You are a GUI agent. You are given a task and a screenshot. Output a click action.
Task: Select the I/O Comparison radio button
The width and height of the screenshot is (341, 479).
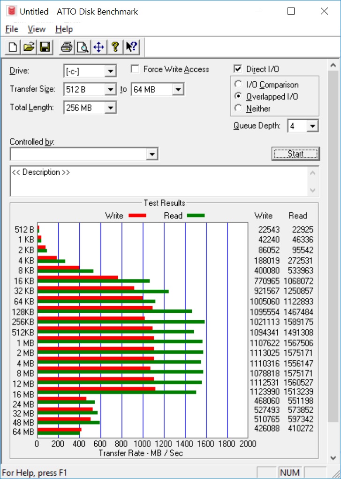[x=238, y=85]
